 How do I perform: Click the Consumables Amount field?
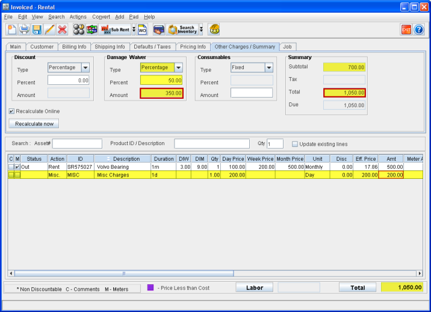[x=252, y=93]
